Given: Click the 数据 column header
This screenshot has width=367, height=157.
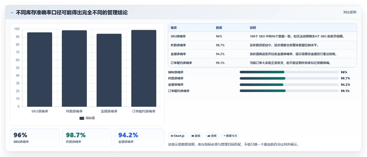Looking at the screenshot, I should pyautogui.click(x=219, y=28).
